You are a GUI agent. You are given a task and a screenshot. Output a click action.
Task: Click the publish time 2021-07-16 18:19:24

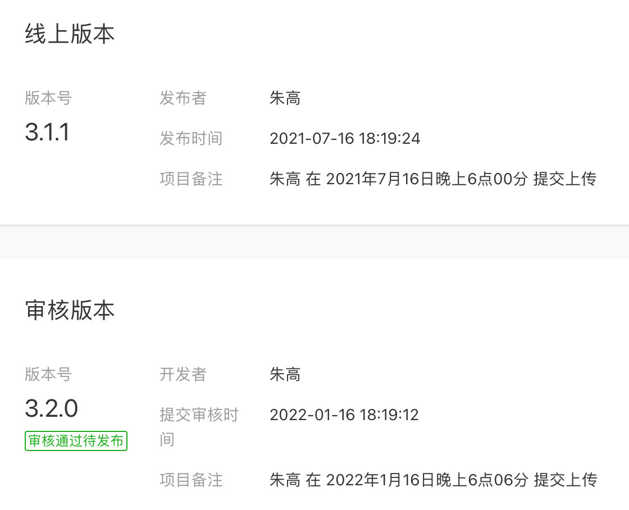[345, 139]
